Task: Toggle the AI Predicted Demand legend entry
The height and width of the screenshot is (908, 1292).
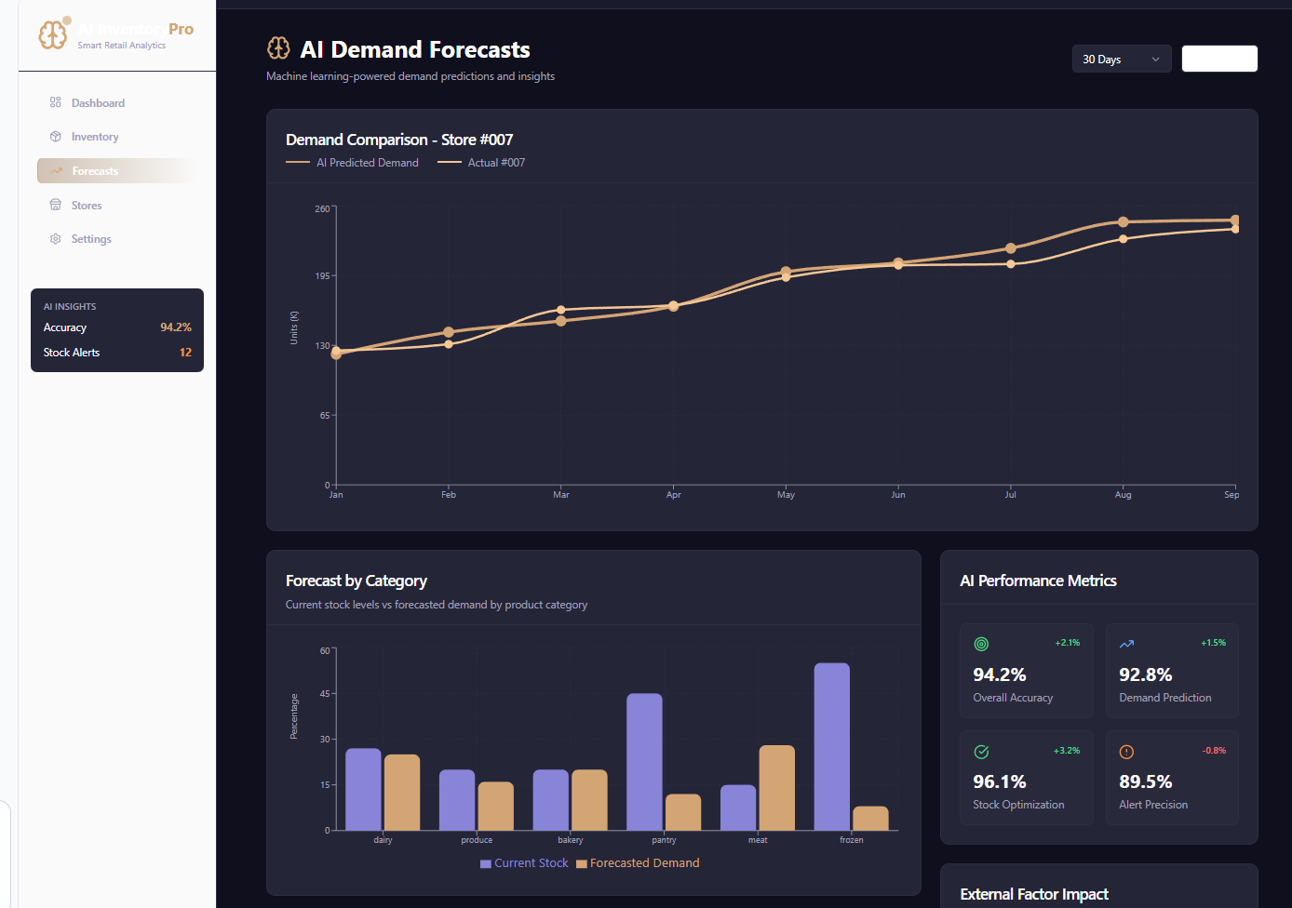Action: (x=353, y=162)
